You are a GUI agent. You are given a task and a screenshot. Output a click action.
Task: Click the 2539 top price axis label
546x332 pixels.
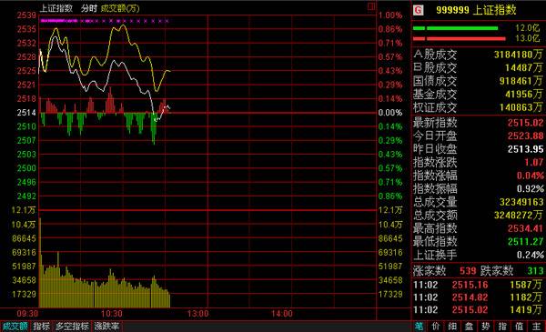pos(26,15)
